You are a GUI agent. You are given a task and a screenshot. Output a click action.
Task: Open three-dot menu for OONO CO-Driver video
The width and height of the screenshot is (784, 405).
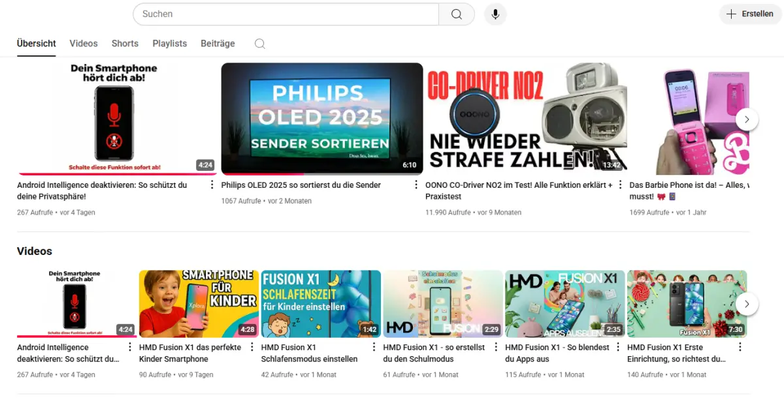pyautogui.click(x=620, y=185)
